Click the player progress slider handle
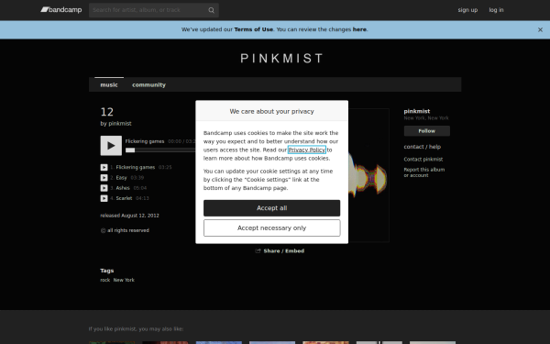This screenshot has height=344, width=550. tap(130, 150)
